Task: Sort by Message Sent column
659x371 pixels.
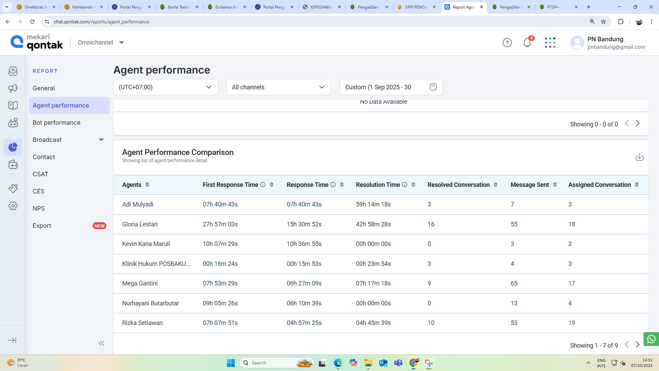Action: (555, 185)
